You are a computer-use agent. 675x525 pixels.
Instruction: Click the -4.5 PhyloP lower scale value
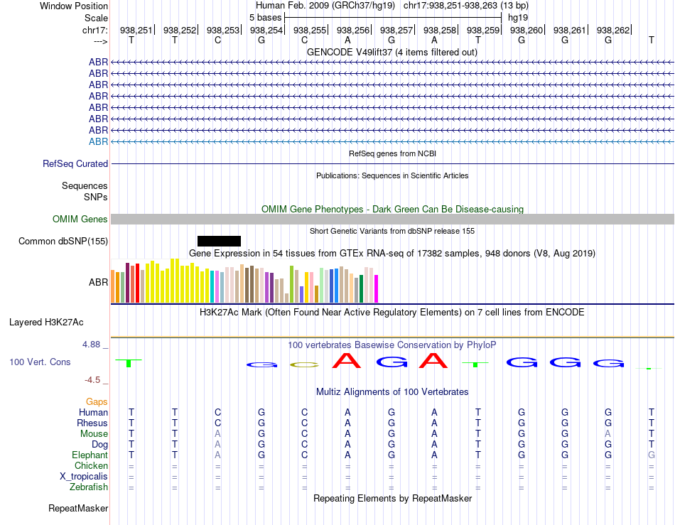point(92,380)
